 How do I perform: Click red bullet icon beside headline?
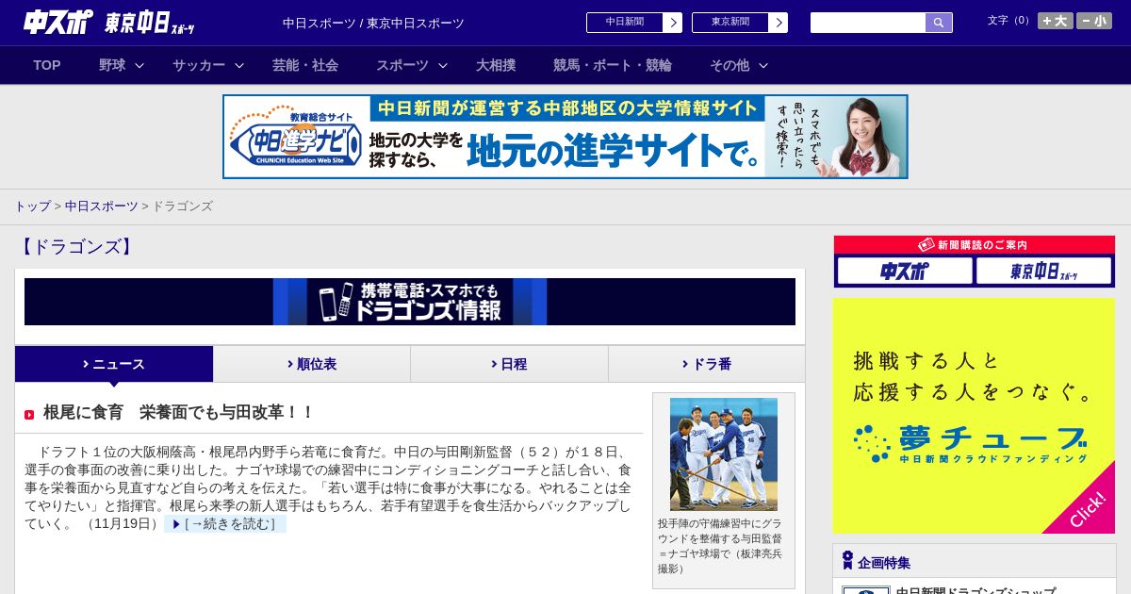(29, 415)
